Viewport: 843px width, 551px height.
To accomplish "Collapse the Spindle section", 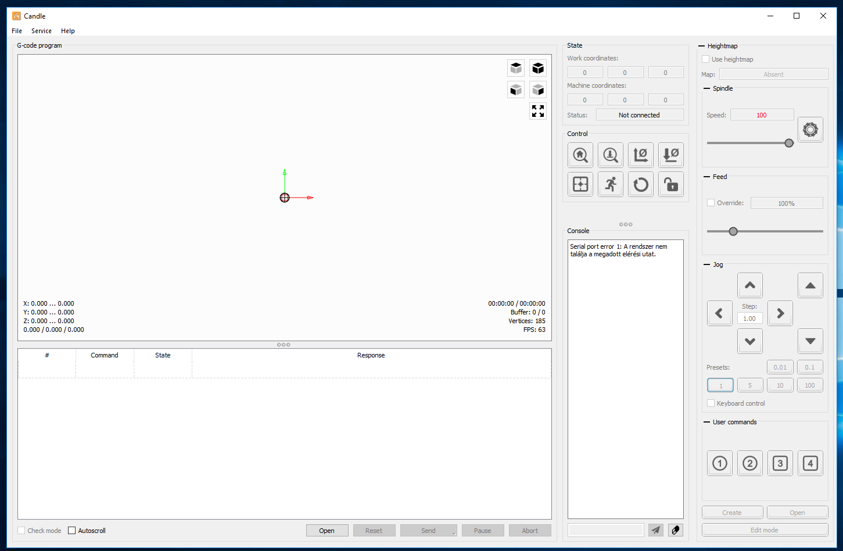I will pyautogui.click(x=706, y=88).
